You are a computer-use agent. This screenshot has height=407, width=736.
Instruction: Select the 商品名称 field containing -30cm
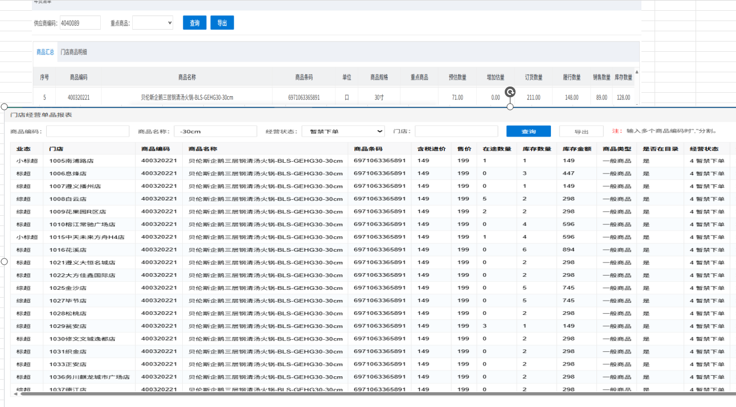point(215,131)
